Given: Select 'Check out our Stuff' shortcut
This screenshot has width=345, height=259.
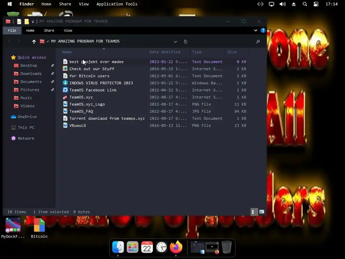Looking at the screenshot, I should click(154, 69).
